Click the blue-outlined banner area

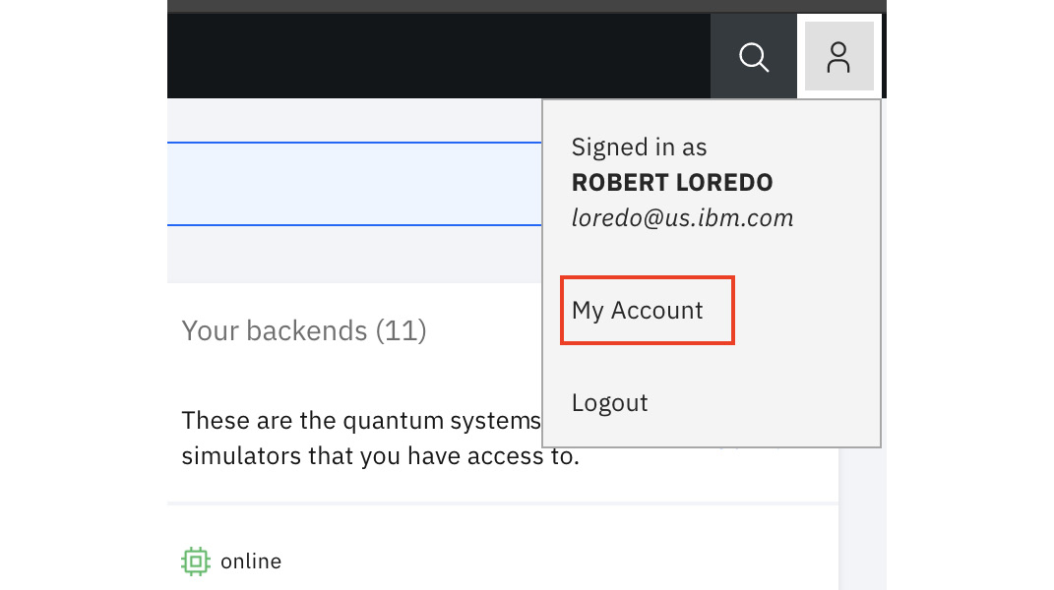[354, 184]
